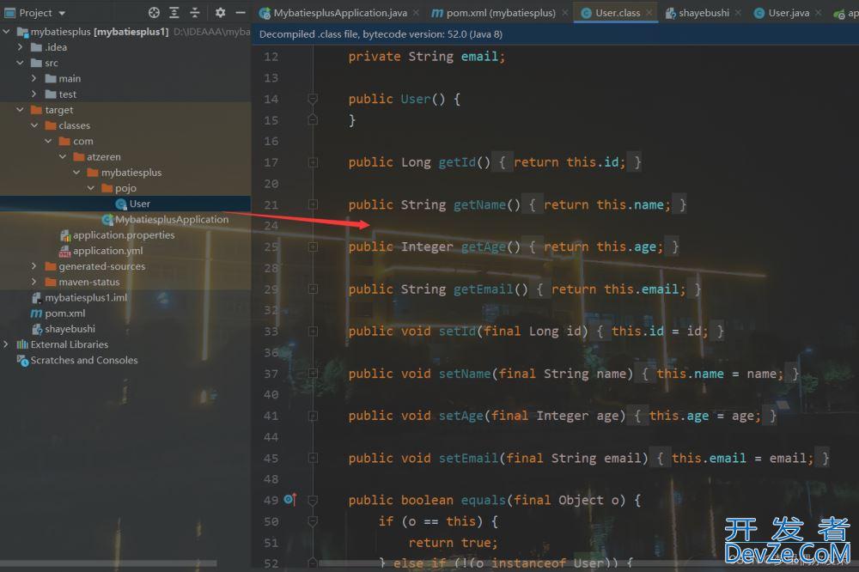Open the Project panel settings gear
The height and width of the screenshot is (572, 859).
[220, 13]
